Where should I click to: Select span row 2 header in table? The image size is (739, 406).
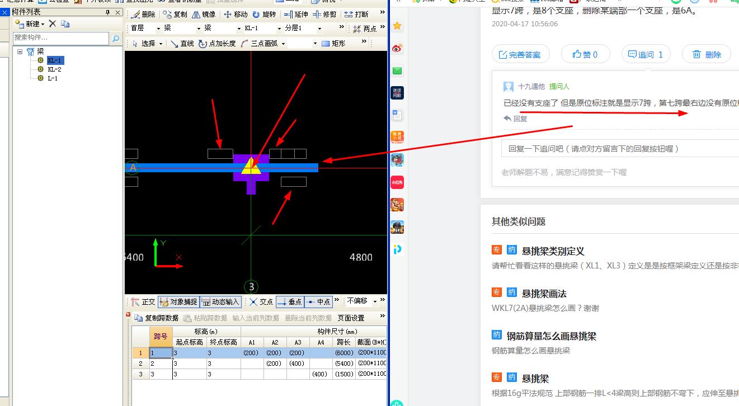pos(140,363)
